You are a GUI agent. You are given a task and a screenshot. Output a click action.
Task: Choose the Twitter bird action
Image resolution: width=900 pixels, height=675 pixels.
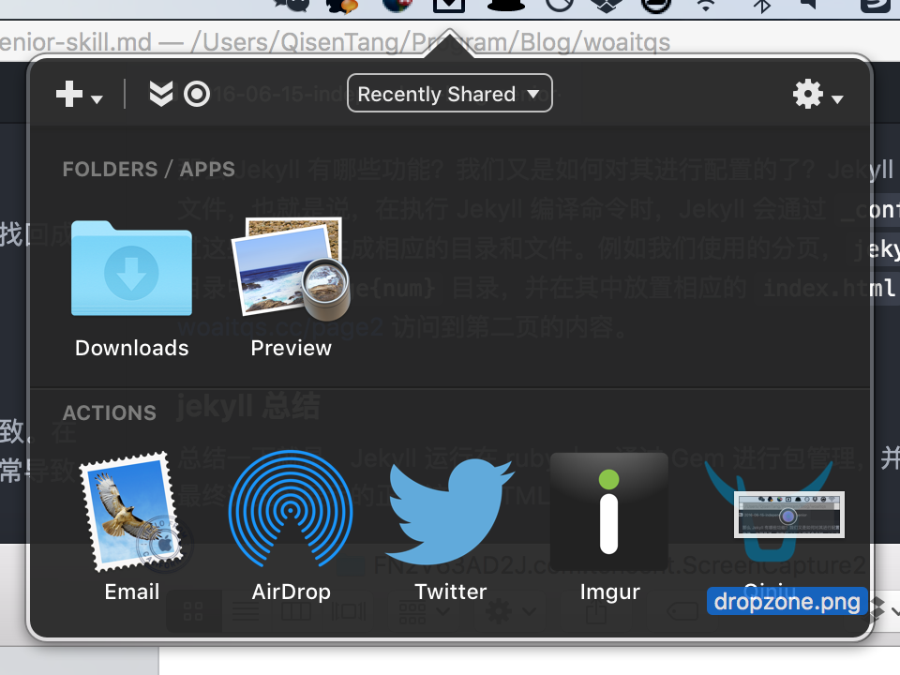point(450,511)
